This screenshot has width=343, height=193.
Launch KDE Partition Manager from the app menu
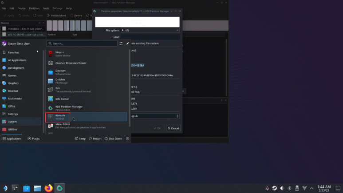point(87,108)
